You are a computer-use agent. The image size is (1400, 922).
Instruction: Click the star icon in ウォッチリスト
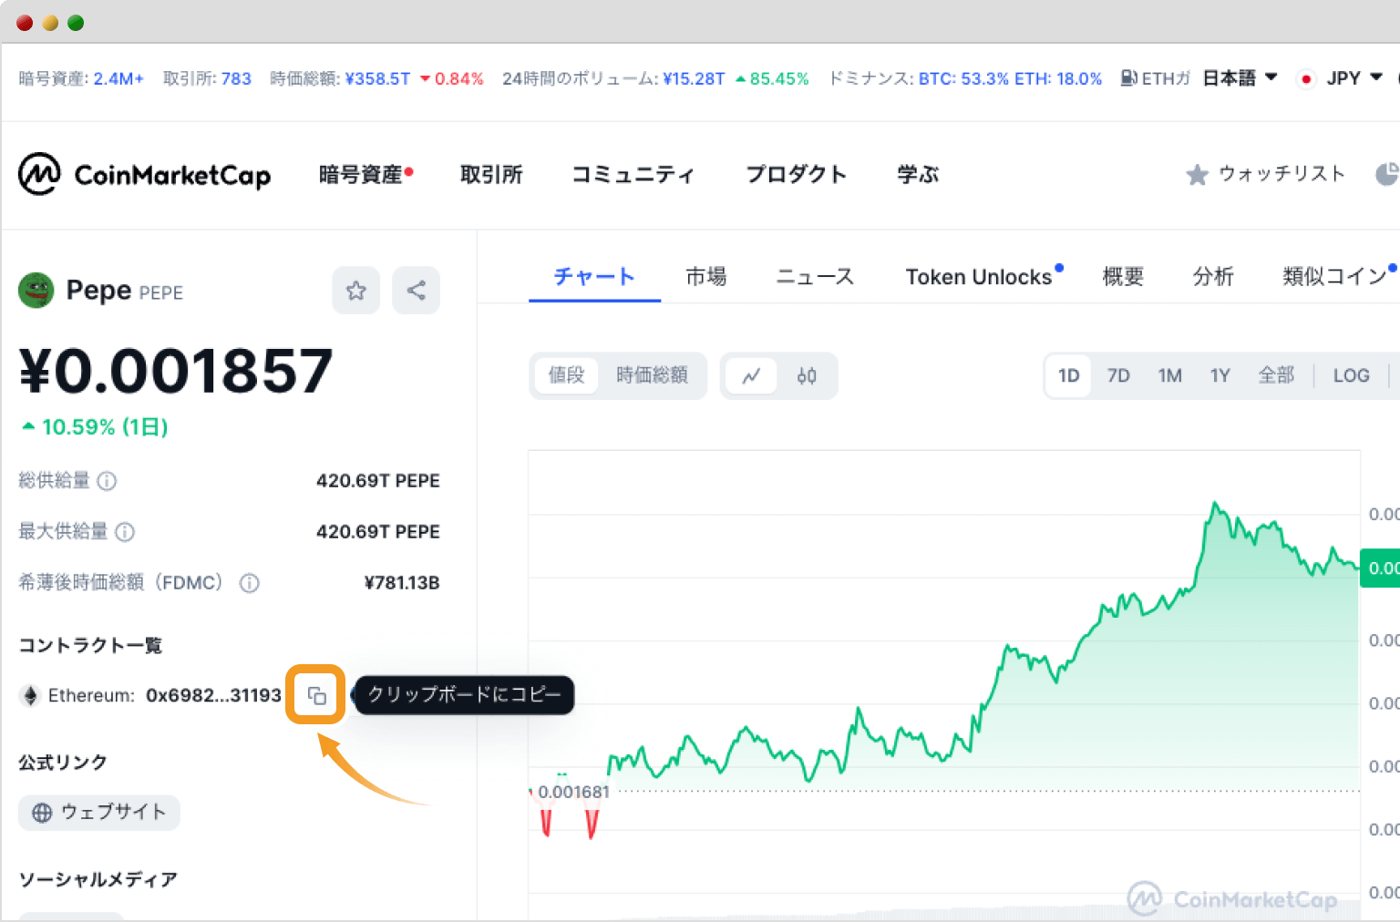pyautogui.click(x=1197, y=174)
